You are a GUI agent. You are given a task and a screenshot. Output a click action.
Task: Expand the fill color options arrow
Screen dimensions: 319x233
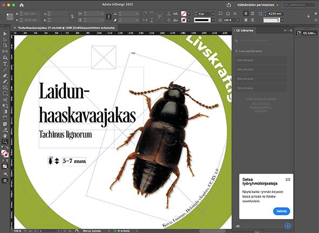tap(189, 13)
